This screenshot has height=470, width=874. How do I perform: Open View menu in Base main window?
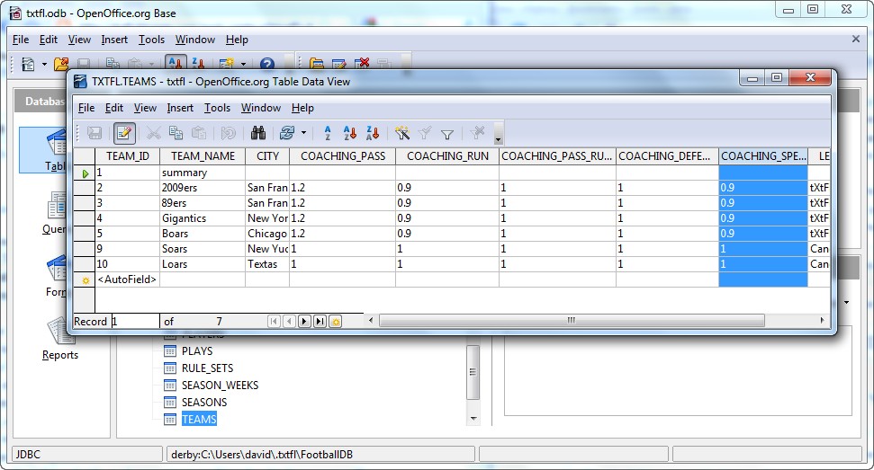(79, 40)
